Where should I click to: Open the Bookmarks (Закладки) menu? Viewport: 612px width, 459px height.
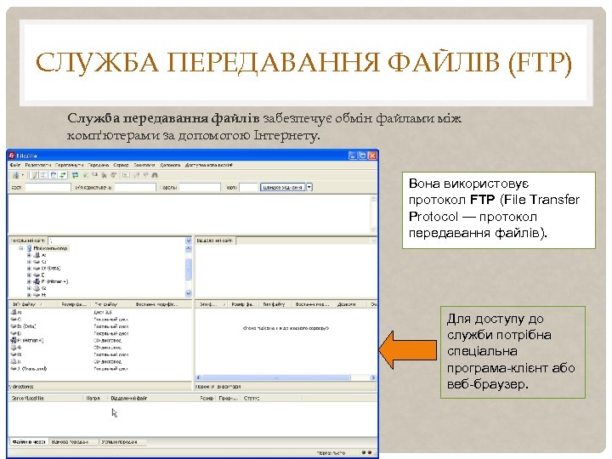(x=144, y=165)
